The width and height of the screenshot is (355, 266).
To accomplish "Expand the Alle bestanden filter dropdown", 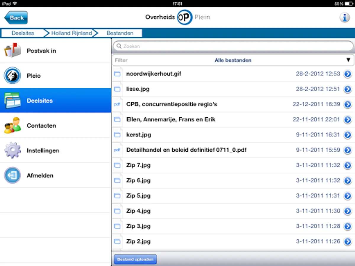I will coord(233,60).
